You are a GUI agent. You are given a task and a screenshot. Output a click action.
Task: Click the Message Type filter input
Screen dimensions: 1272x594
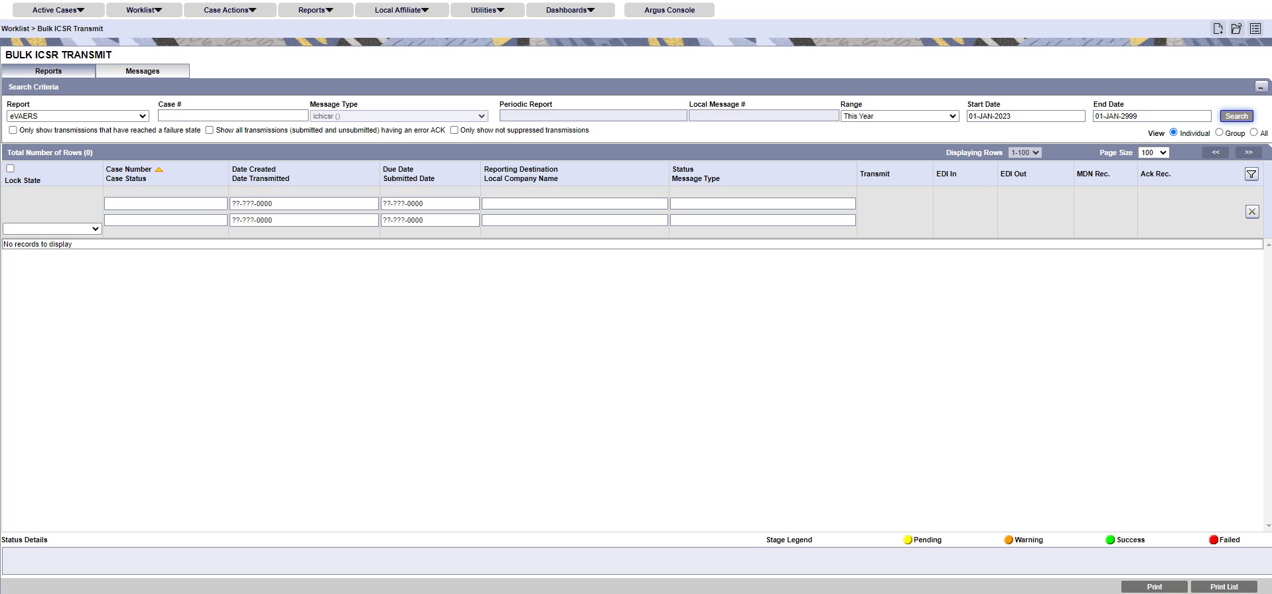pos(763,220)
